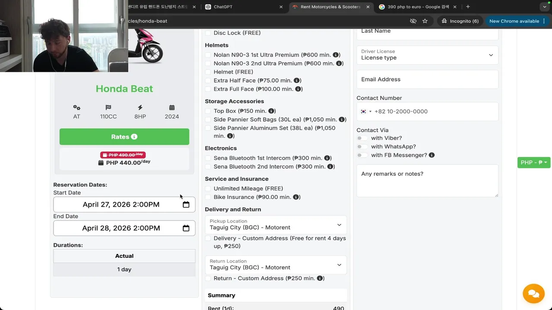Click the End Date field April 28
552x310 pixels.
(x=124, y=228)
